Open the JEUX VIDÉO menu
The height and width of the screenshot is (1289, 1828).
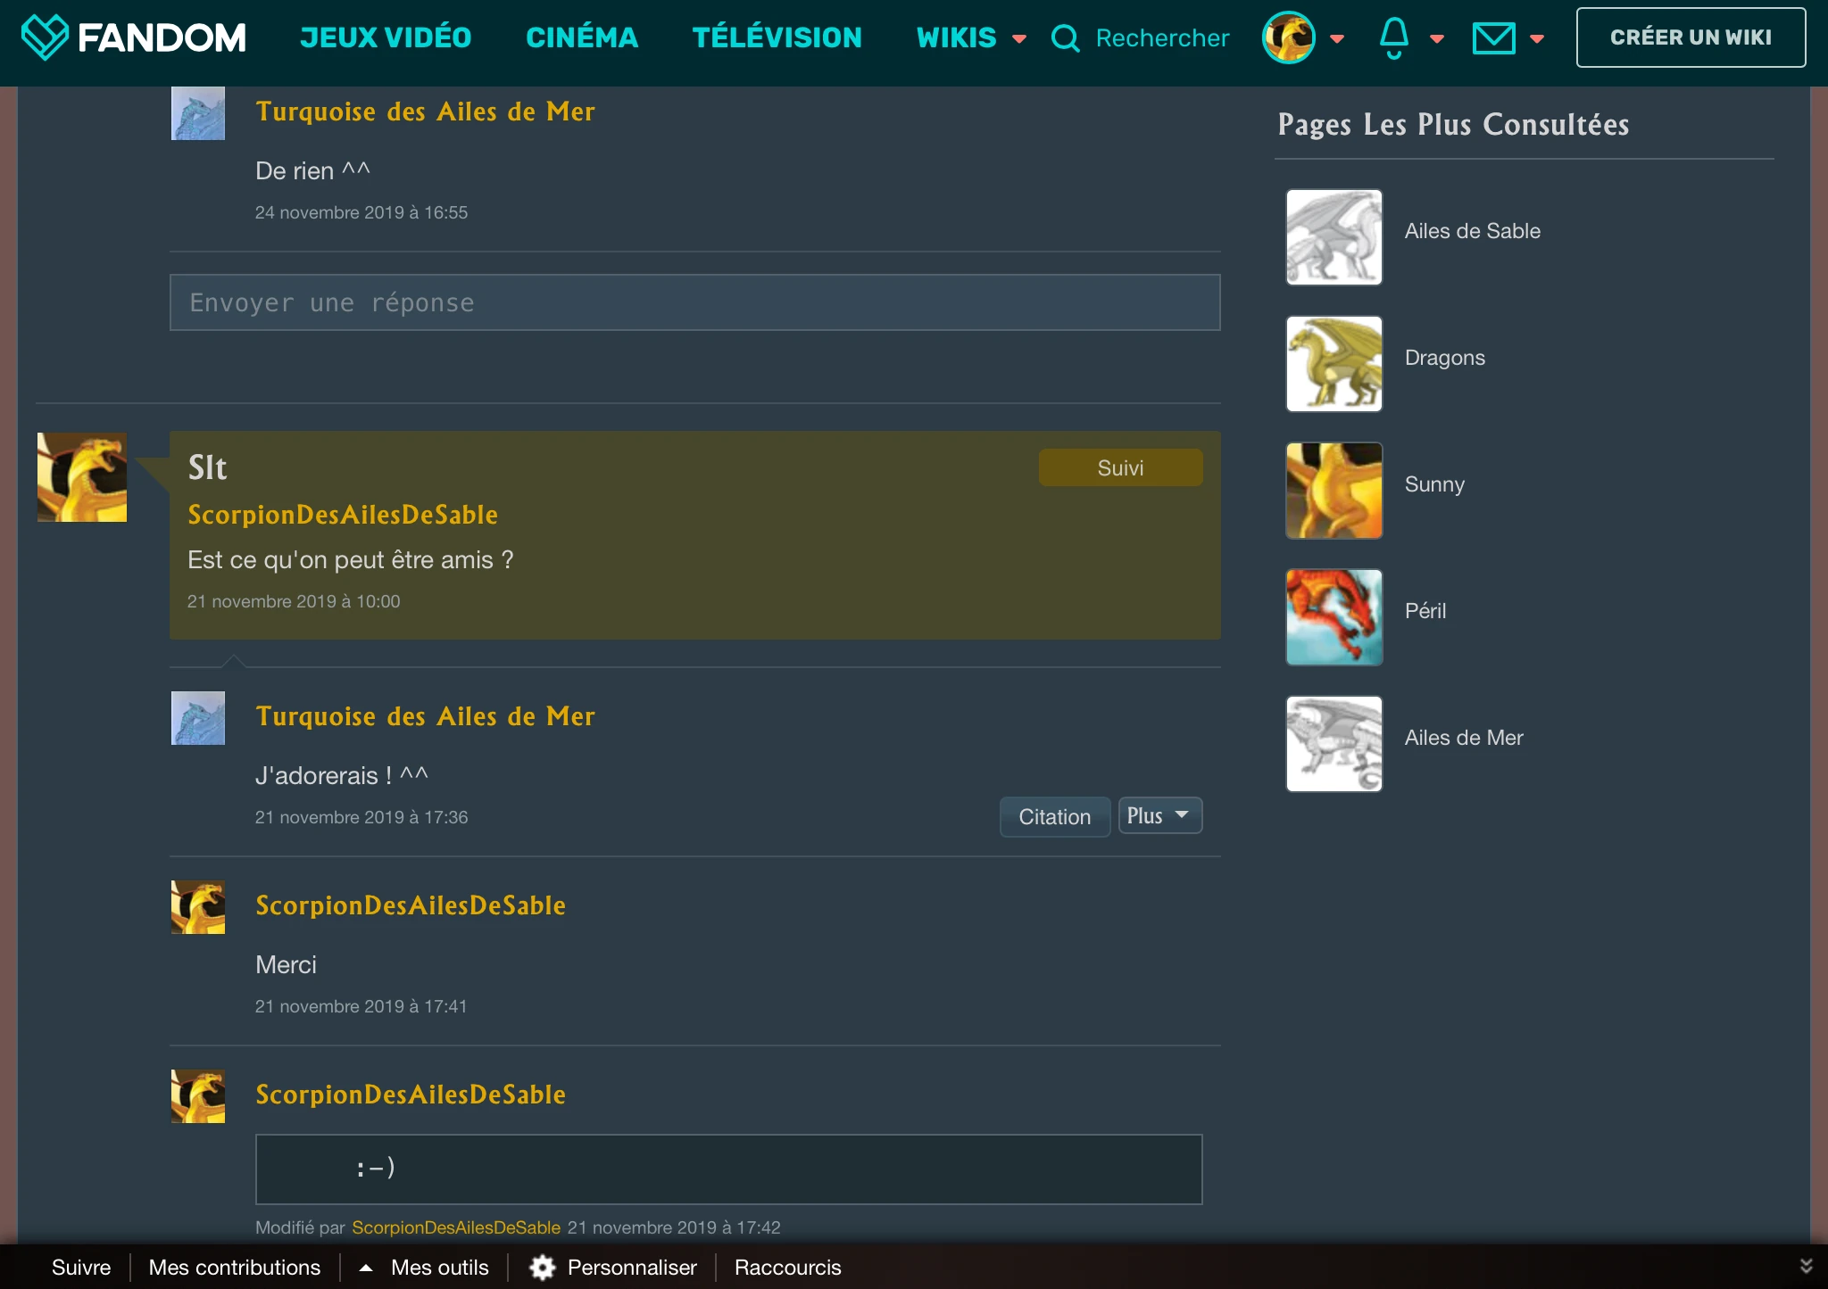386,37
